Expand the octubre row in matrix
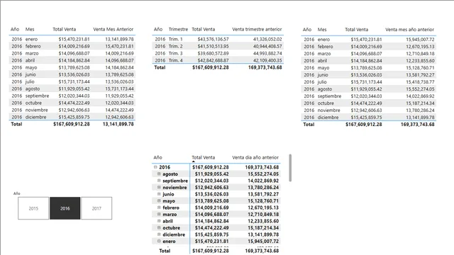 click(x=159, y=227)
